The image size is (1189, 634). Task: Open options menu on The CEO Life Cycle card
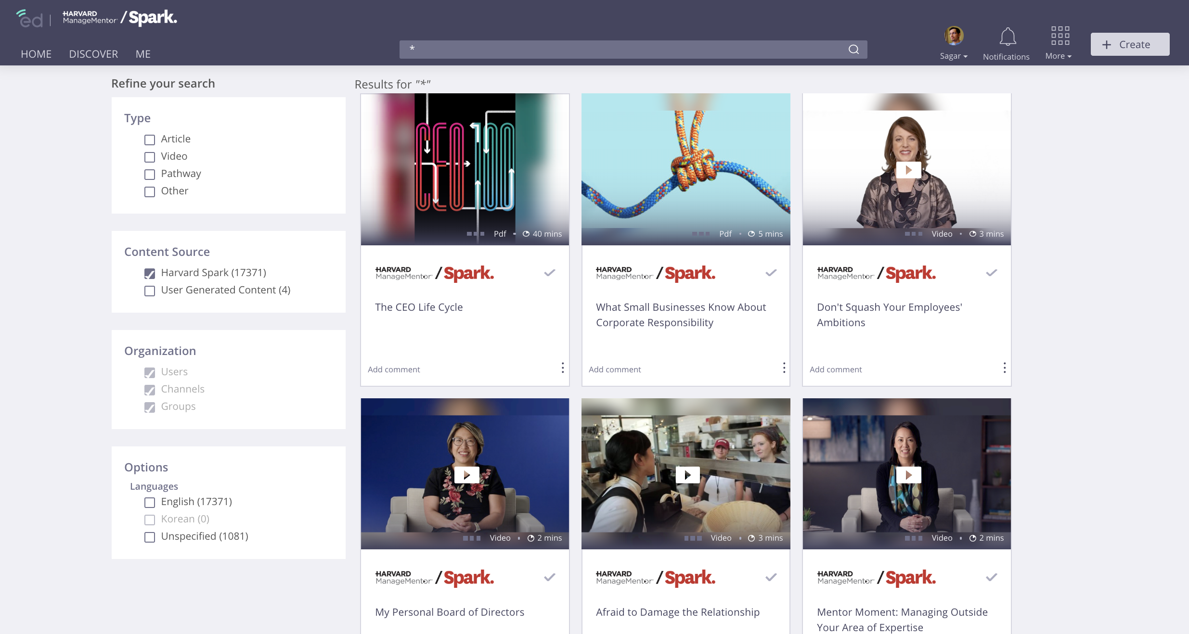pos(562,368)
